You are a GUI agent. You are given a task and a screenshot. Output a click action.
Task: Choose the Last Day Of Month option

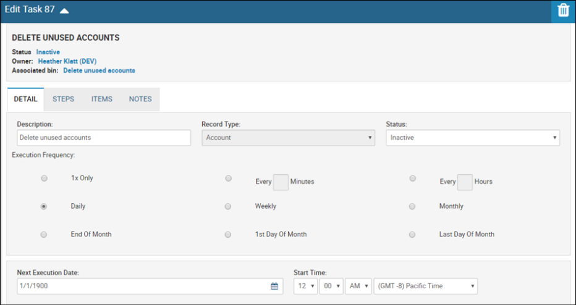[x=412, y=235]
